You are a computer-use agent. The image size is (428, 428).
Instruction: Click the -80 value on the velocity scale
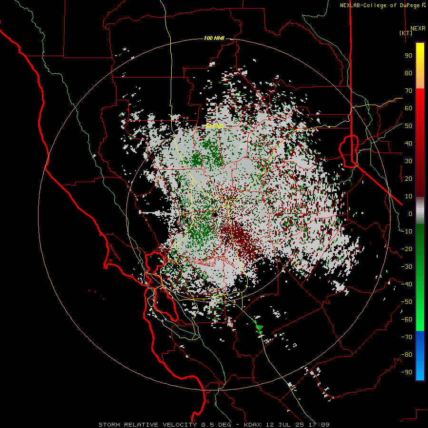click(x=407, y=355)
